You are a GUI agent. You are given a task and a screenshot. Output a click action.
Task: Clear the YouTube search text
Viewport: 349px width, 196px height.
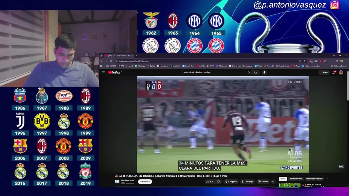coord(249,72)
